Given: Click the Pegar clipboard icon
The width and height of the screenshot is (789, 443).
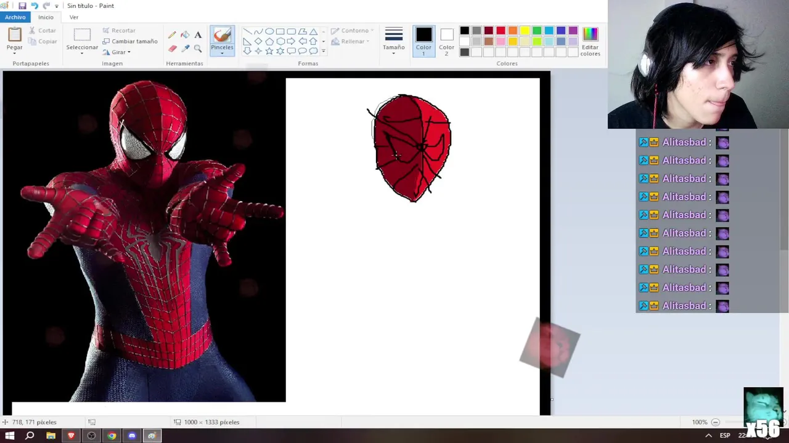Looking at the screenshot, I should click(x=14, y=34).
